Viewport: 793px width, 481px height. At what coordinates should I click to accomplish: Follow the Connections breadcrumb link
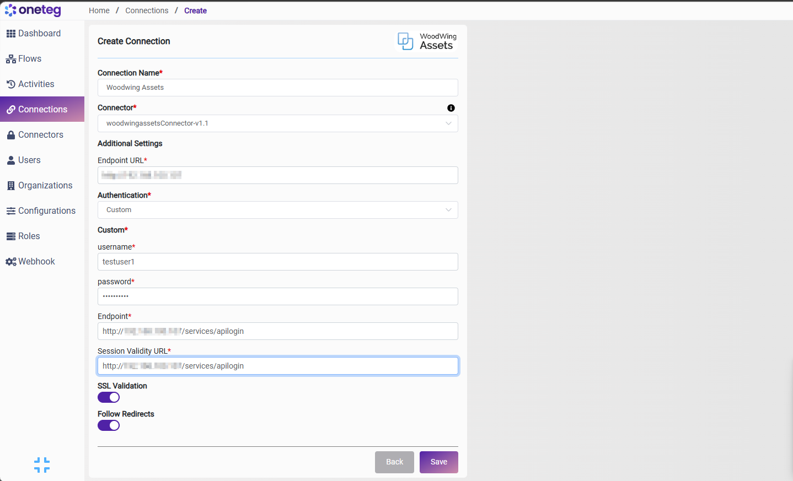[x=147, y=10]
